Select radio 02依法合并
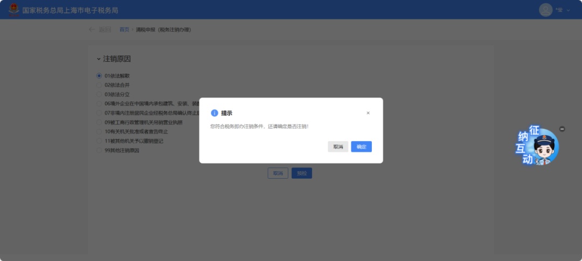The height and width of the screenshot is (261, 582). coord(99,85)
